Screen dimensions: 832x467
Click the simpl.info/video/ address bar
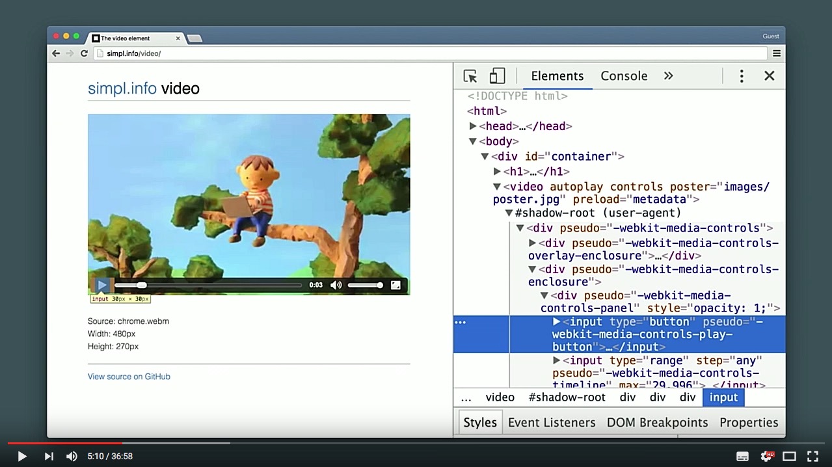[430, 53]
